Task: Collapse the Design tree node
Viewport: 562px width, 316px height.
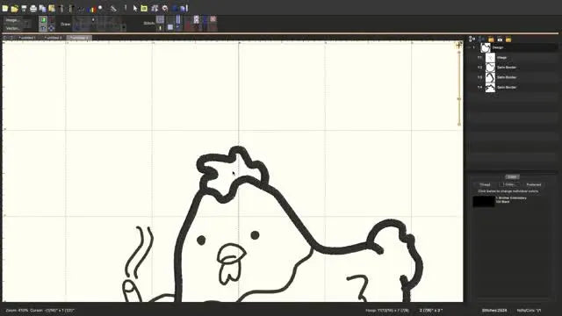Action: pos(469,47)
